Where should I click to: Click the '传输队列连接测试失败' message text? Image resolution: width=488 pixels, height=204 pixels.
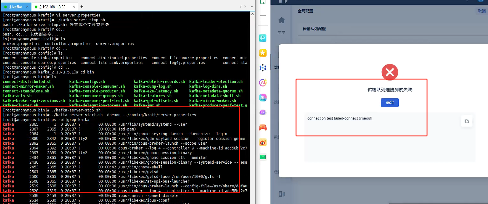pyautogui.click(x=390, y=90)
